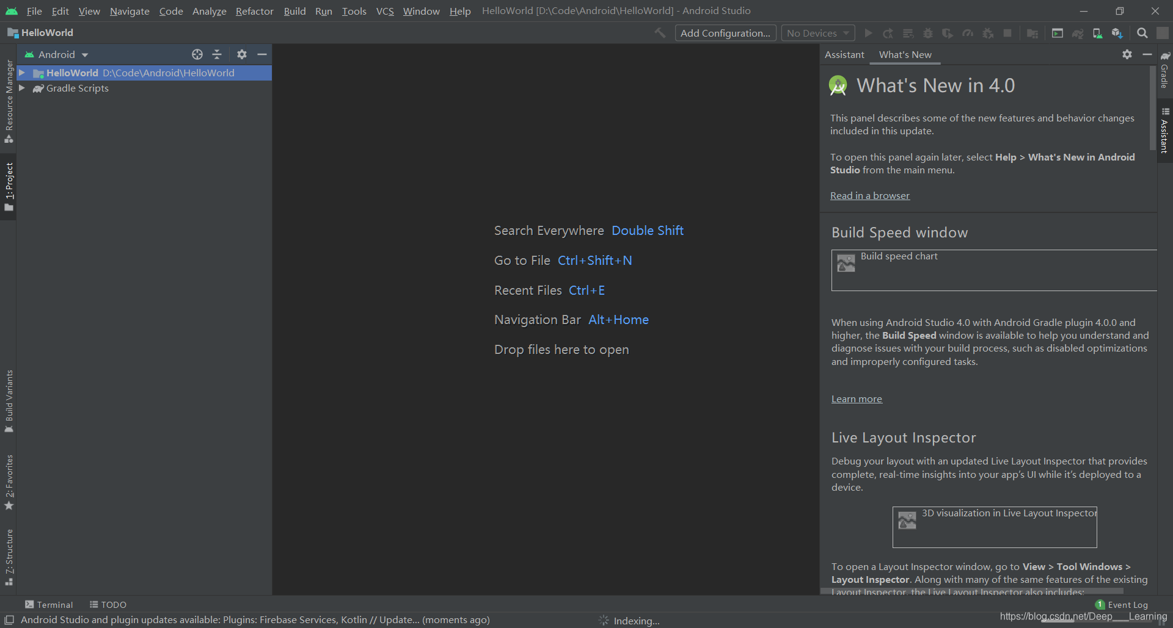The image size is (1173, 628).
Task: Click the Build speed chart image placeholder
Action: tap(994, 270)
